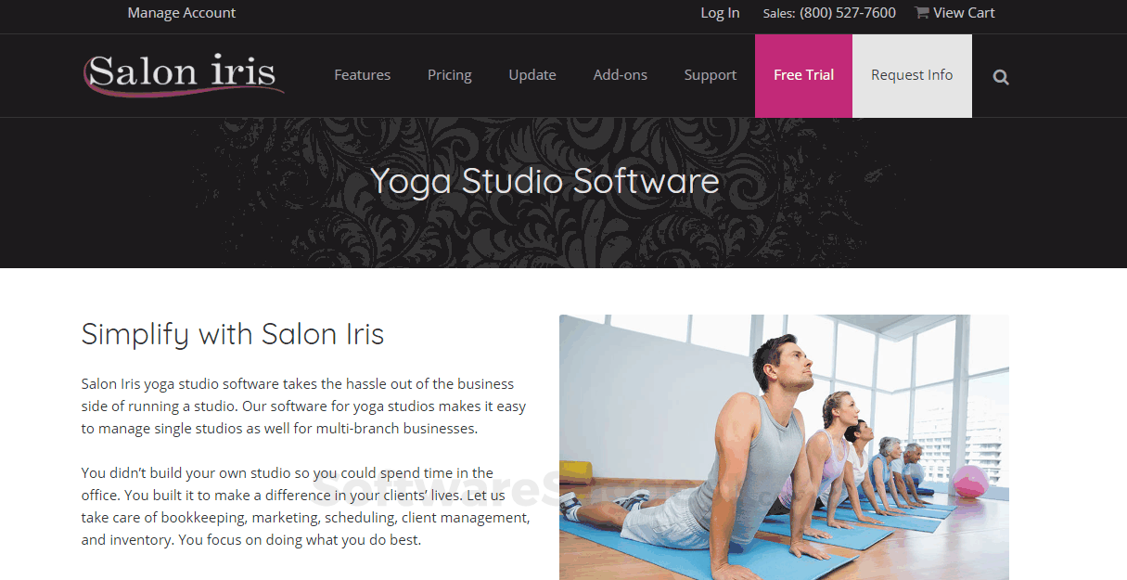Click the Yoga Studio Software banner title
The image size is (1127, 580).
545,180
